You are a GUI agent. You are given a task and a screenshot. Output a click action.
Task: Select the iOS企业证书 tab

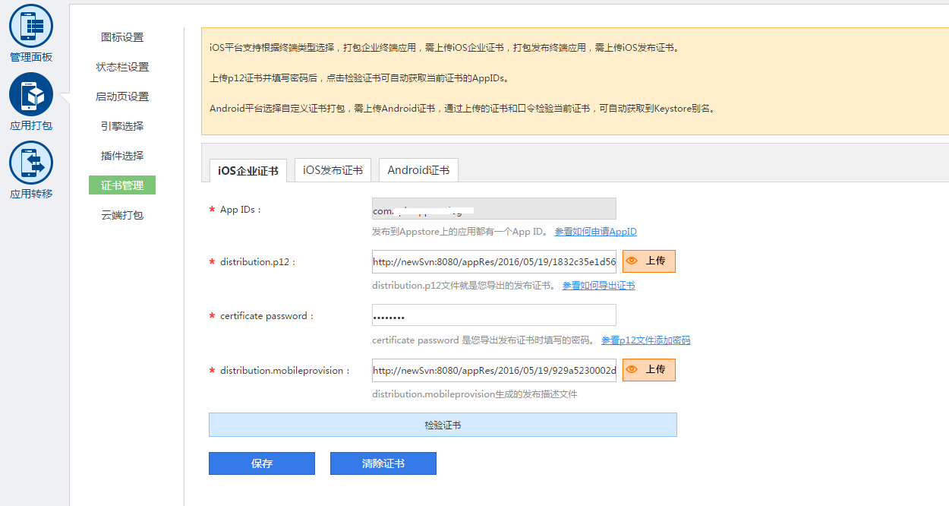[247, 171]
